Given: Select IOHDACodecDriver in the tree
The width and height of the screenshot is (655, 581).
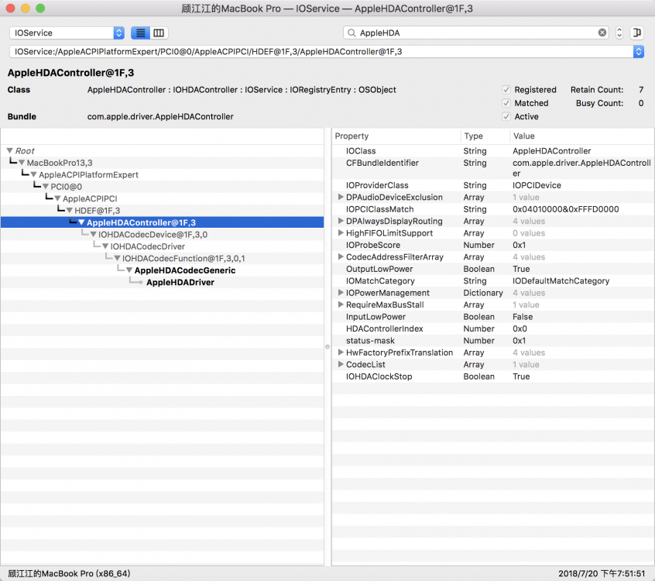Looking at the screenshot, I should click(x=147, y=246).
